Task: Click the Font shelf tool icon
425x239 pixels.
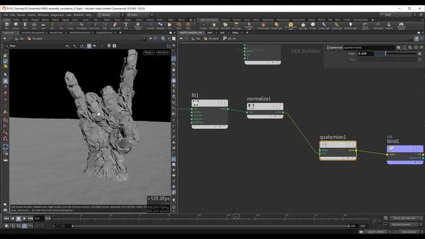Action: click(x=126, y=25)
